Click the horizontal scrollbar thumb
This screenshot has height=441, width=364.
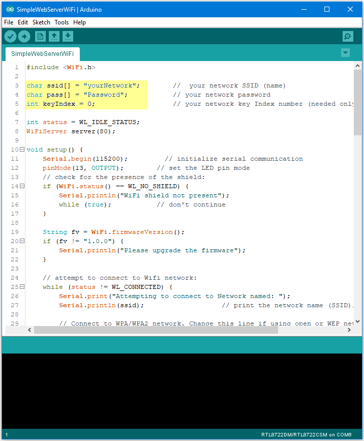(156, 330)
